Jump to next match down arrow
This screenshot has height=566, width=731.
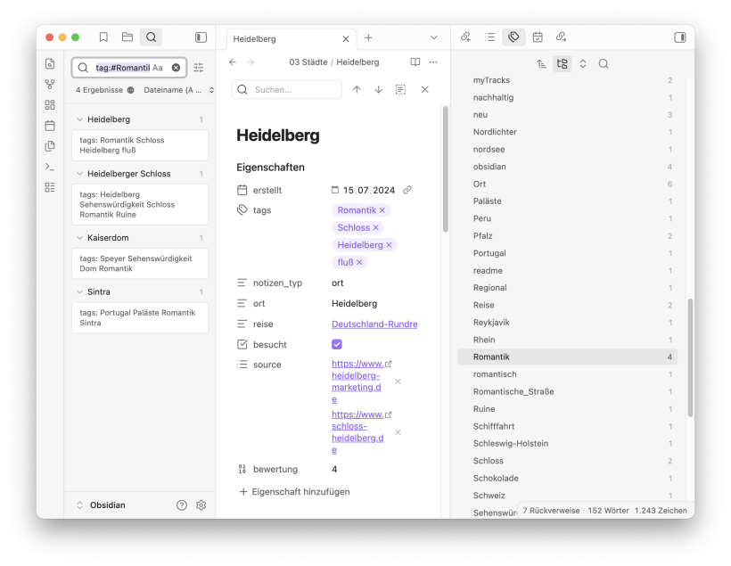pos(379,89)
